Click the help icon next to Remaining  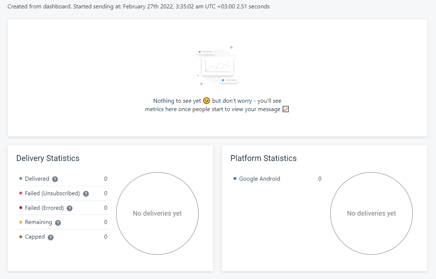pyautogui.click(x=58, y=223)
